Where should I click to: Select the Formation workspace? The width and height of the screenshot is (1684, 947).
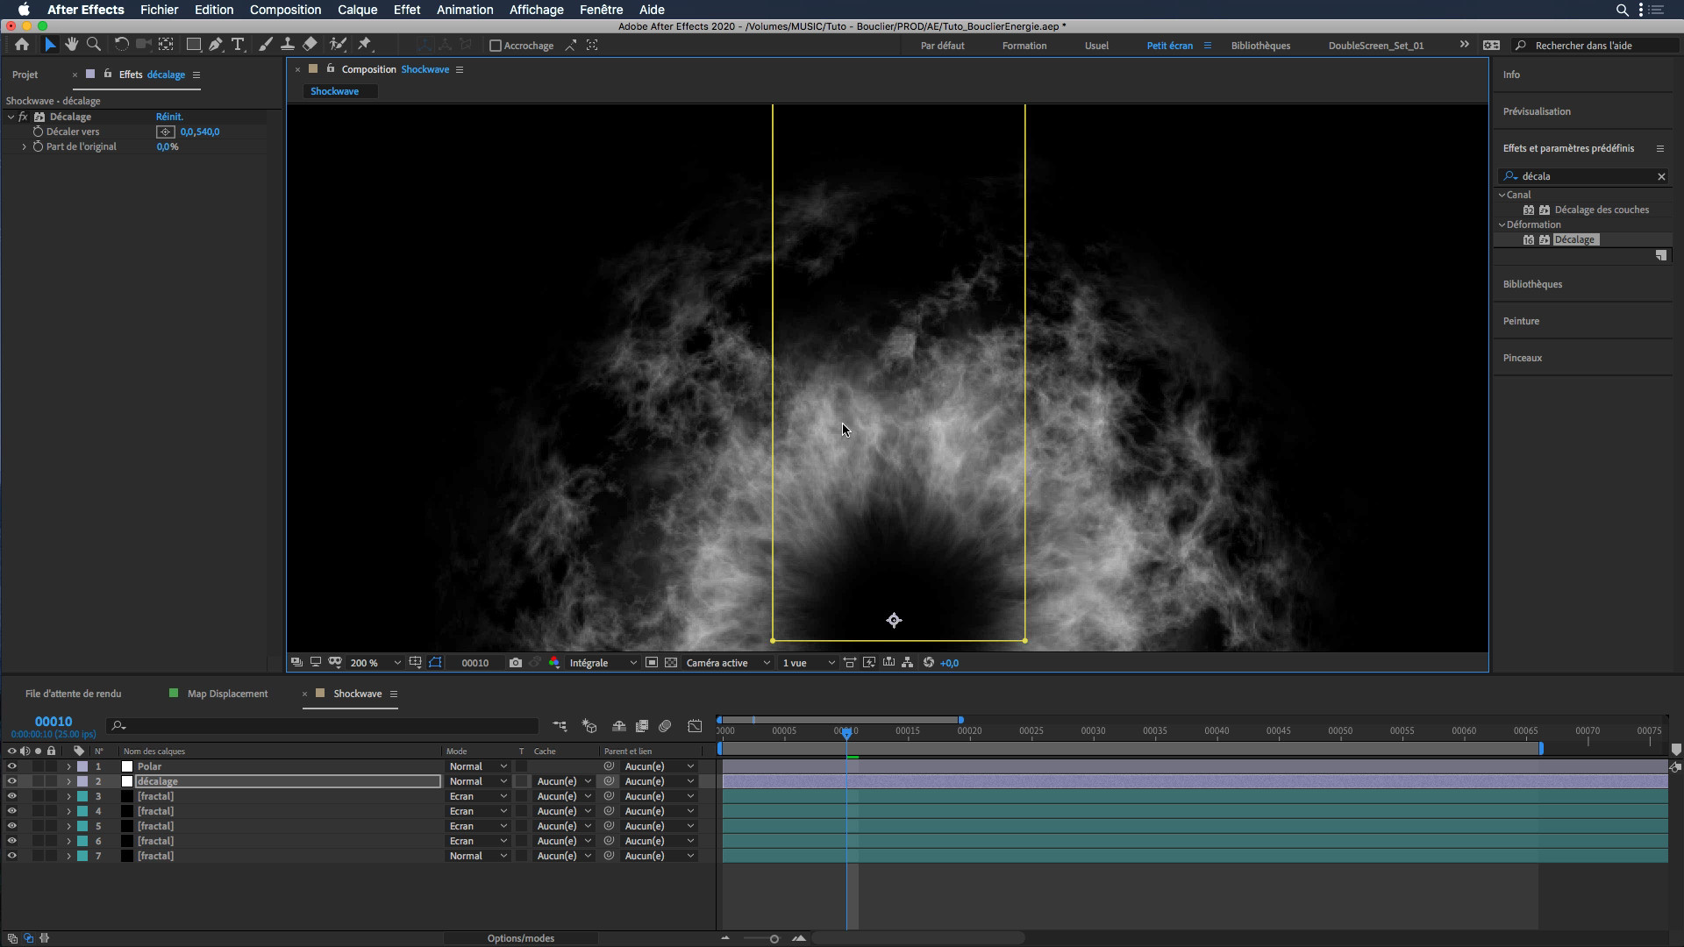(x=1024, y=46)
